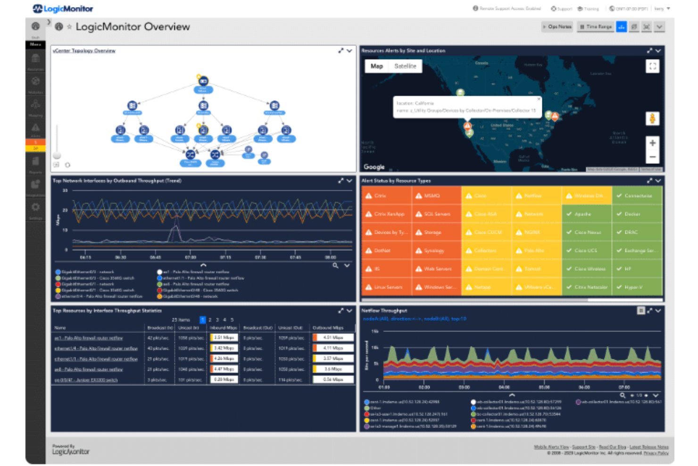Image resolution: width=698 pixels, height=466 pixels.
Task: Open the Citrix XenApp alert tile
Action: [x=387, y=214]
